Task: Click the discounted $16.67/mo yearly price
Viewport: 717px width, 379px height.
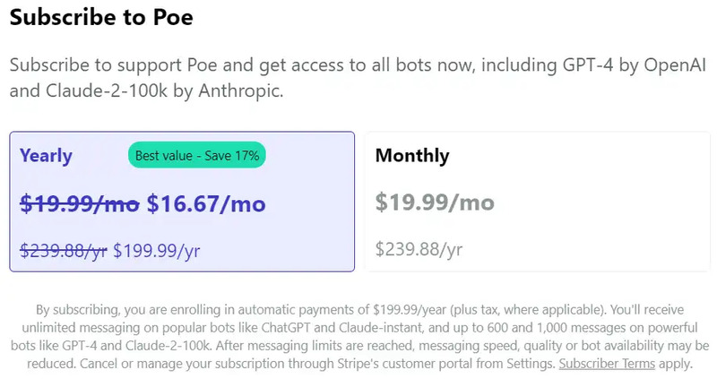Action: (206, 204)
